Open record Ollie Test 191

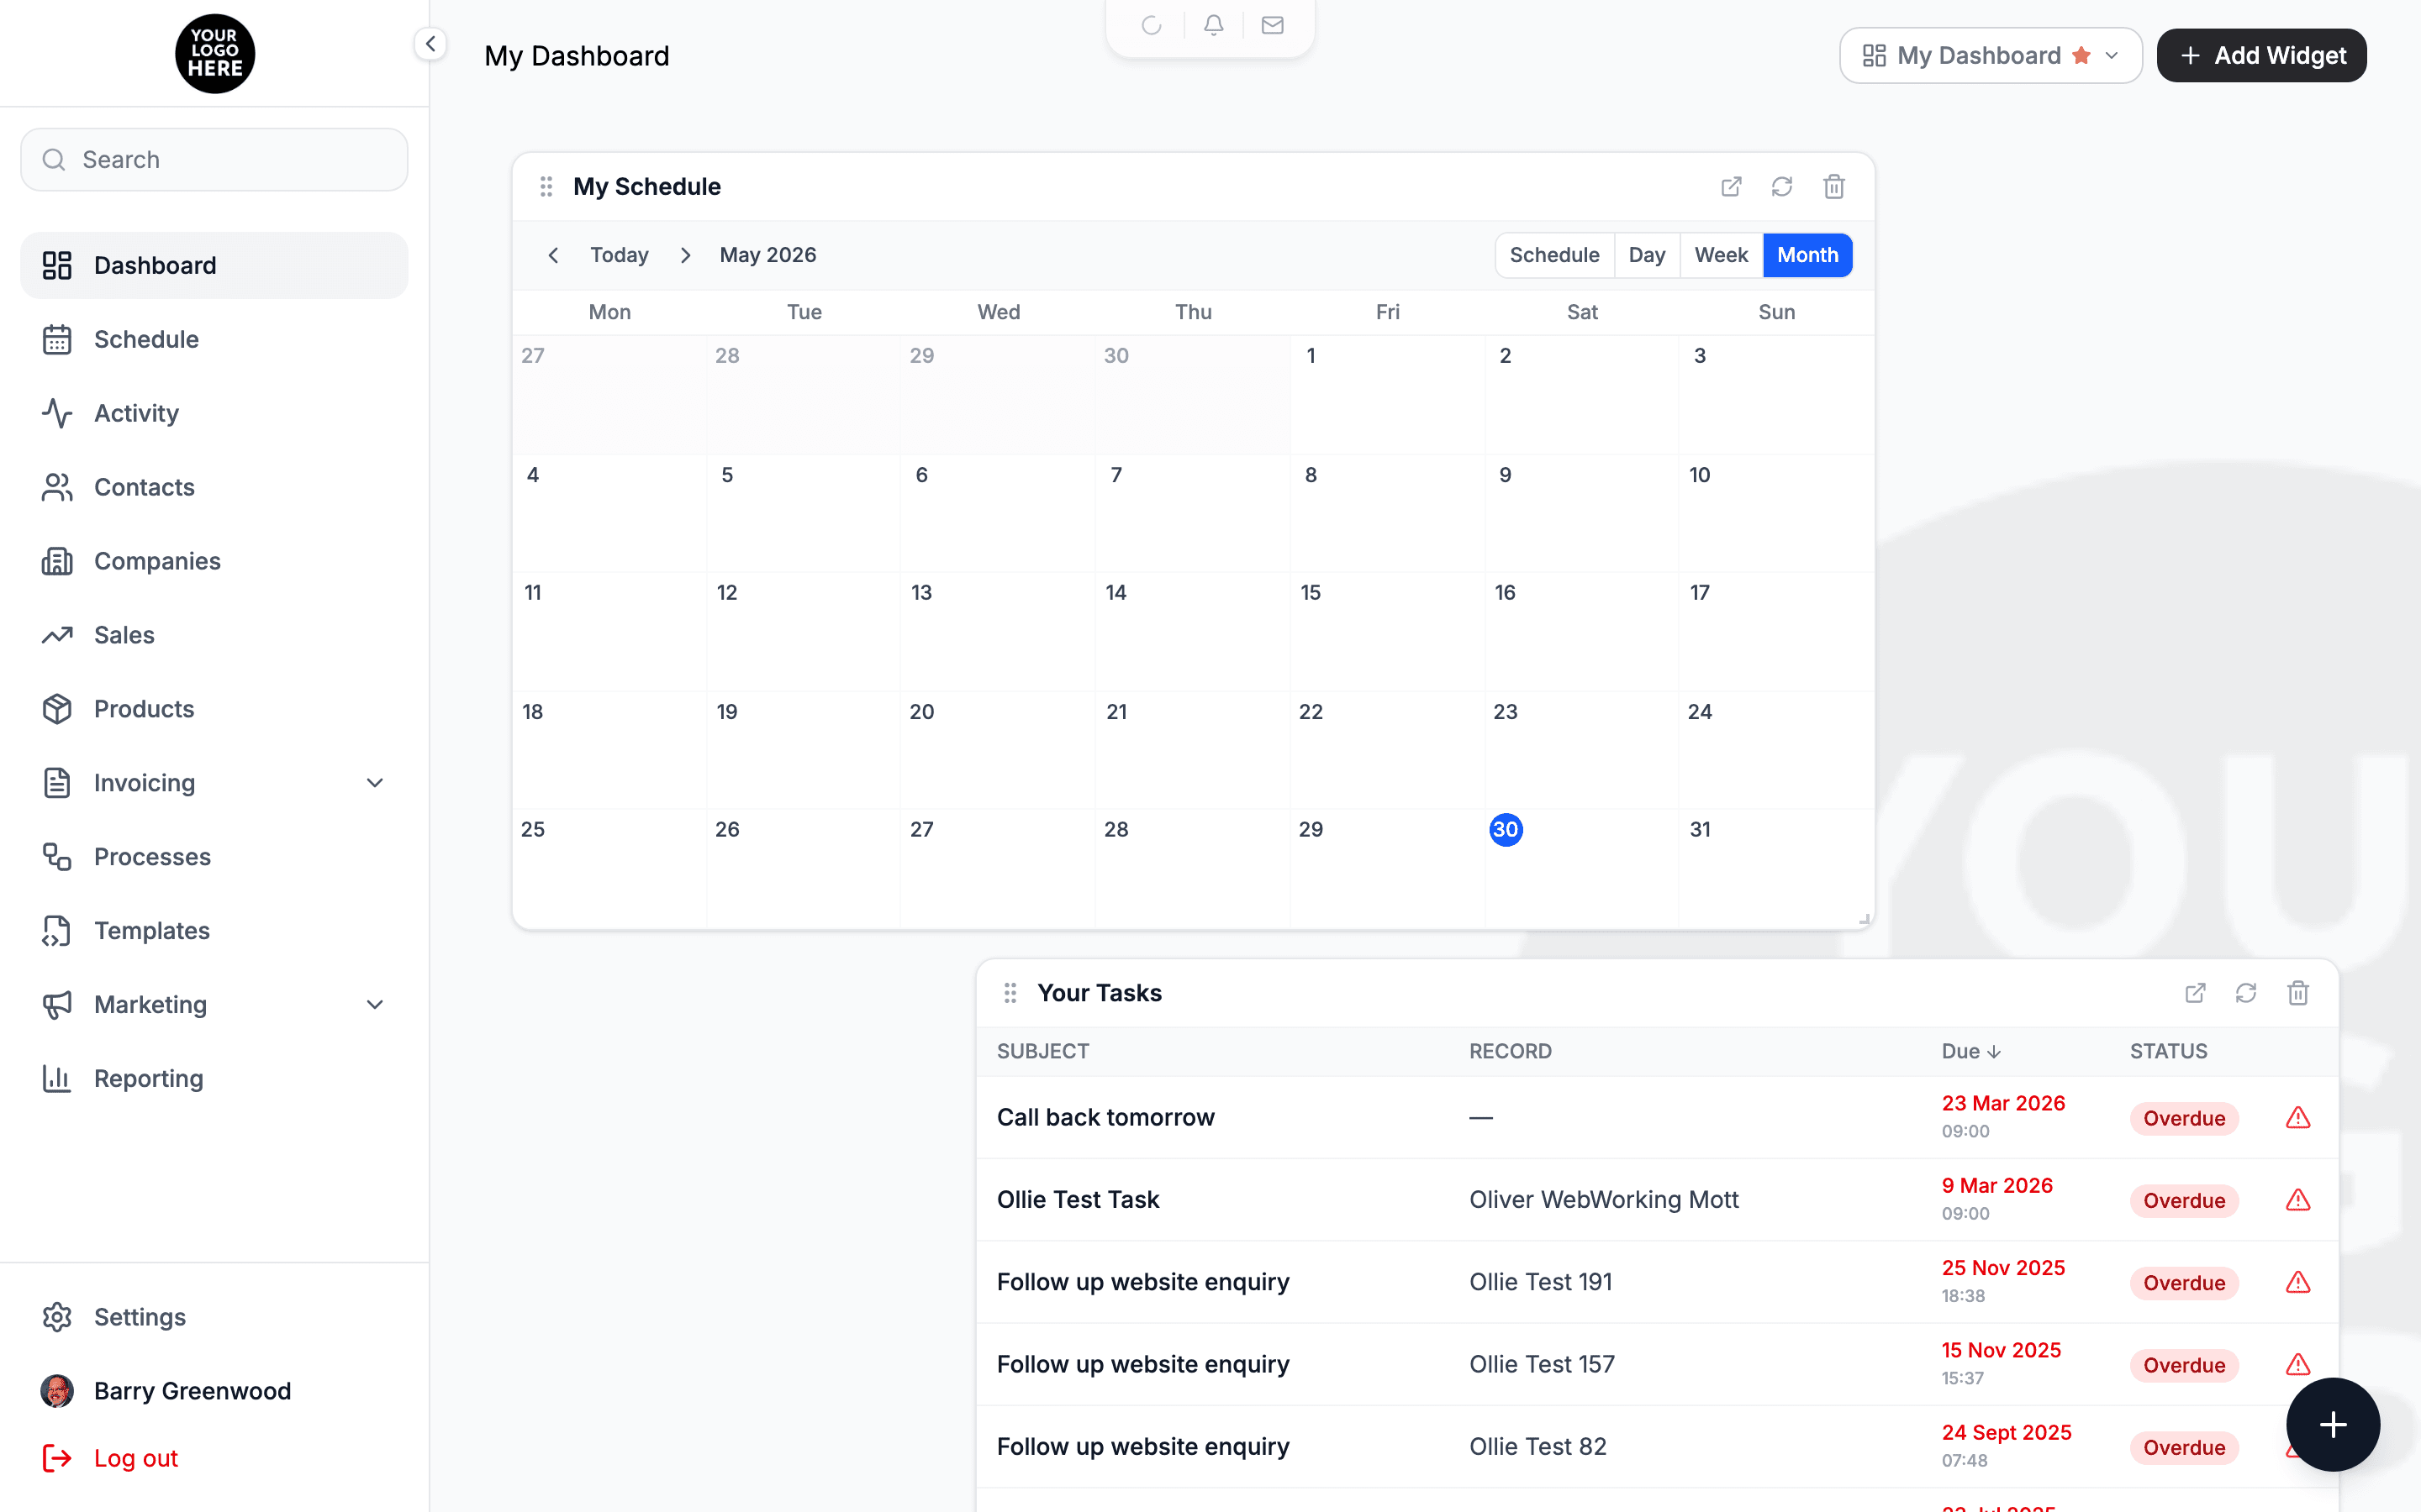click(1541, 1282)
